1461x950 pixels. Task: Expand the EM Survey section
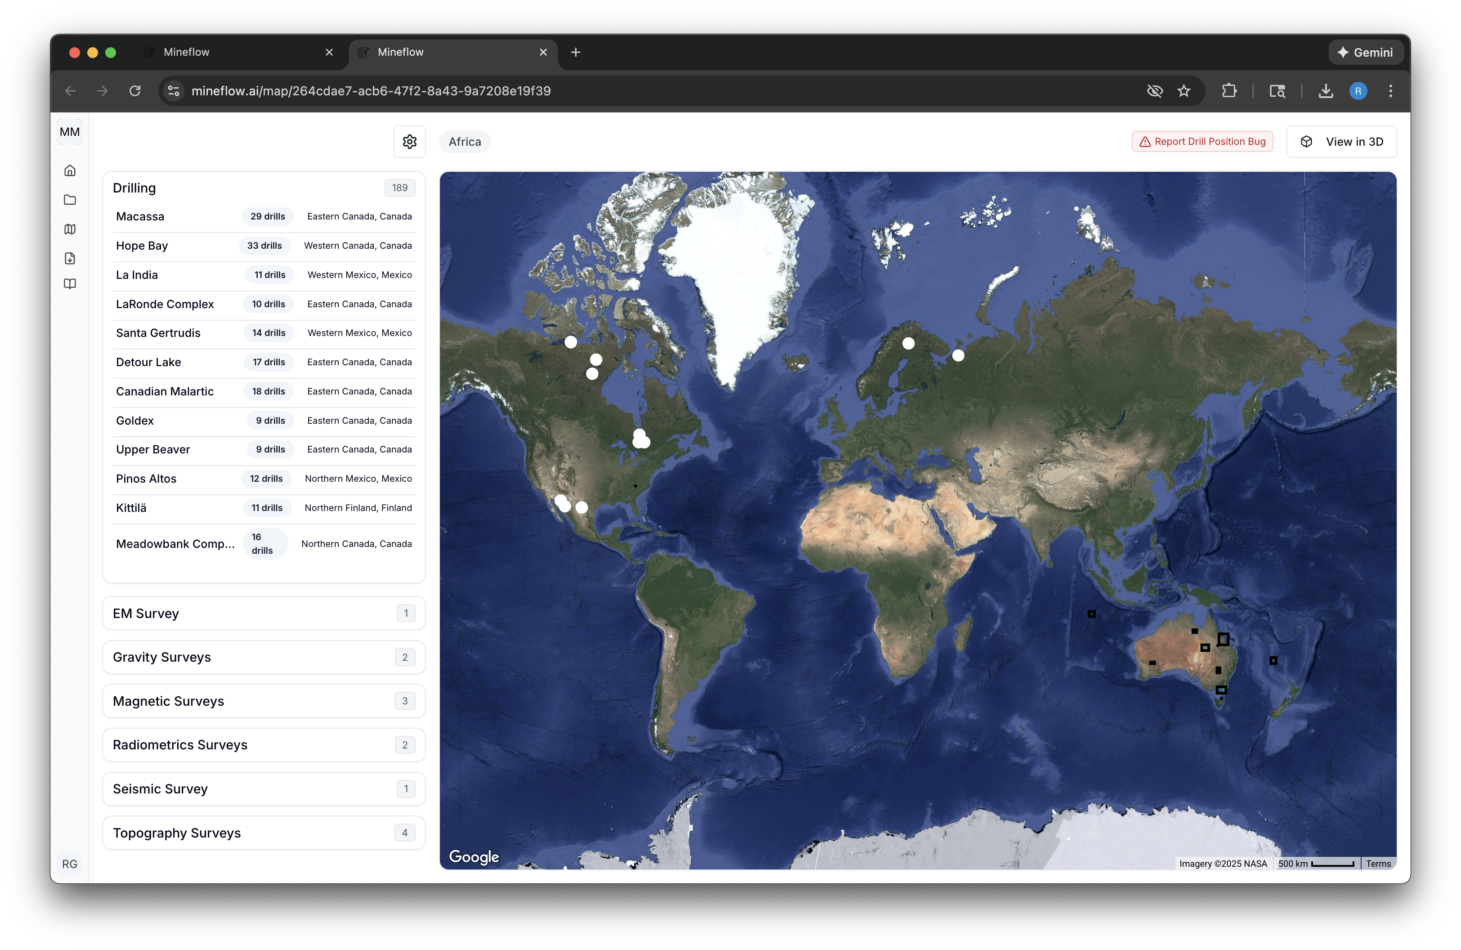point(263,613)
